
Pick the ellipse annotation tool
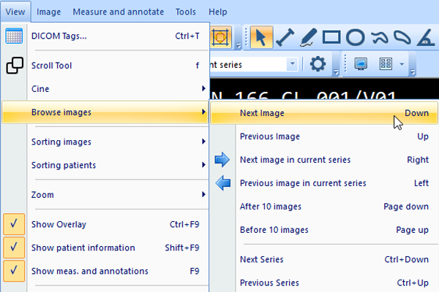click(355, 37)
